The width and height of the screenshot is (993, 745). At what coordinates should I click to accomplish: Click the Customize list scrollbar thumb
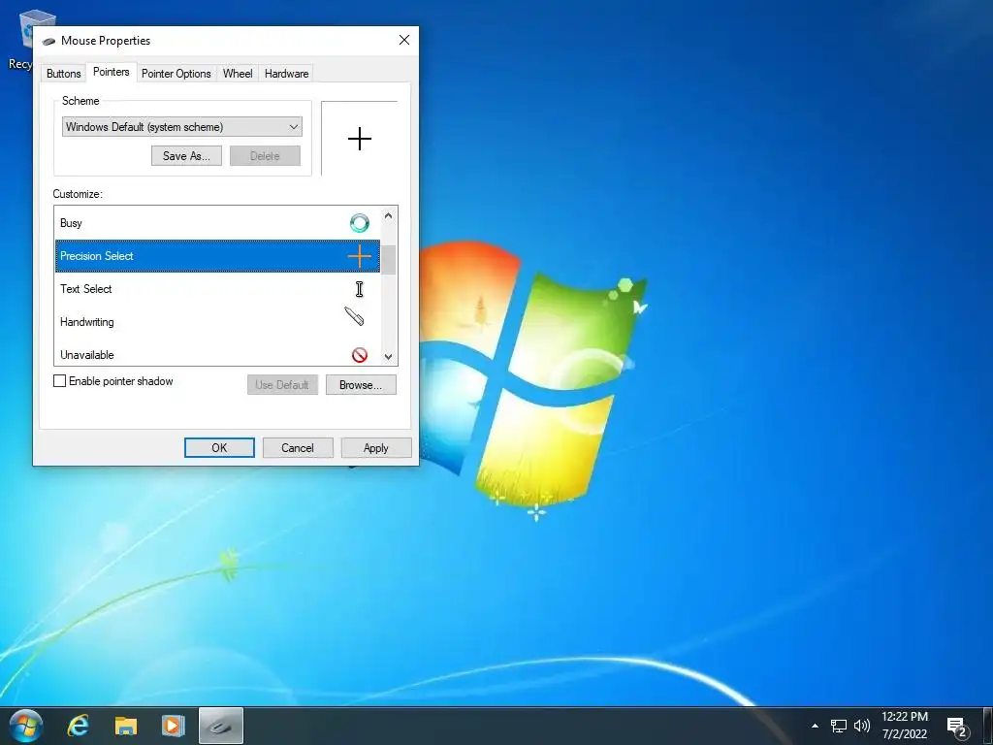(x=388, y=260)
